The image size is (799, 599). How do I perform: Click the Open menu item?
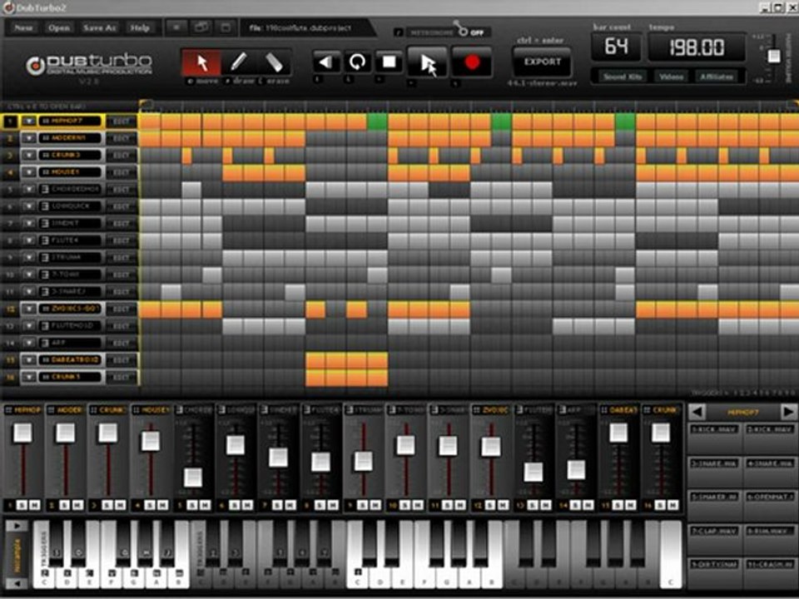tap(59, 28)
